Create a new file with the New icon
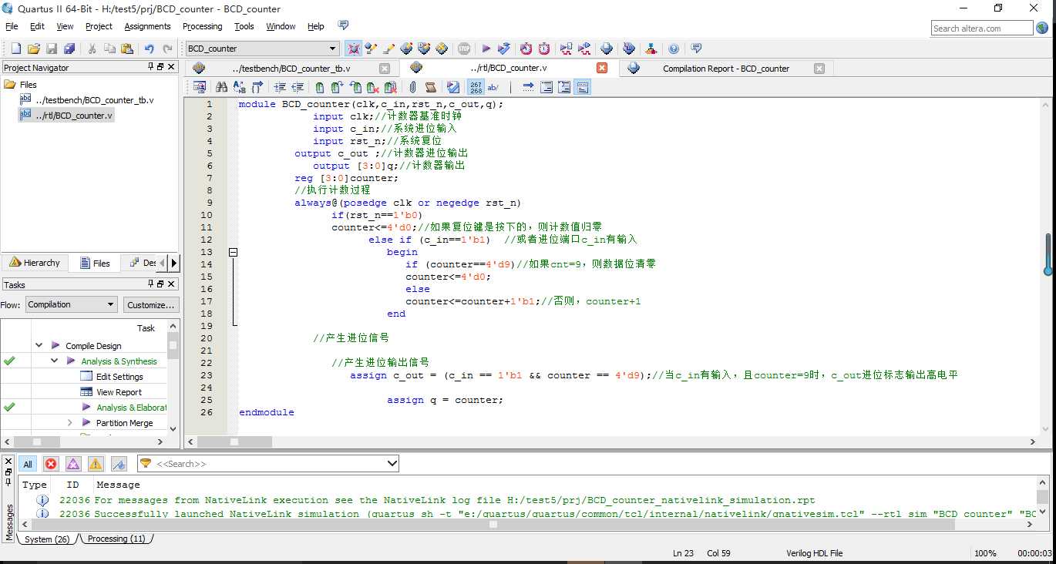This screenshot has width=1056, height=564. [16, 49]
